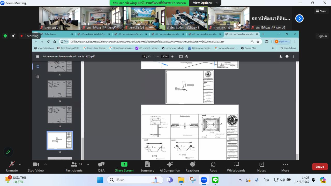Open Whiteboards in Zoom toolbar
The image size is (331, 186).
pyautogui.click(x=236, y=167)
